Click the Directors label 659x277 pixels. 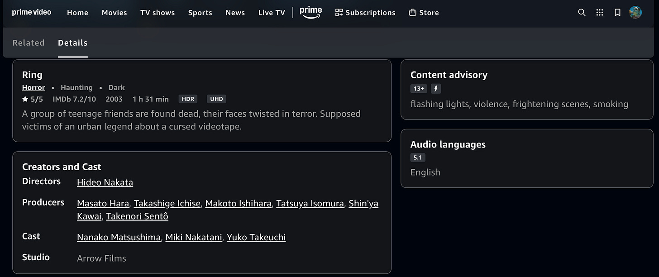point(41,181)
